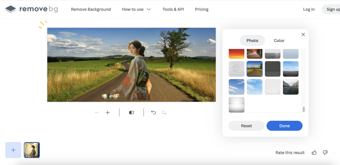The image size is (340, 165).
Task: Select the gray water horizon background
Action: 273,54
